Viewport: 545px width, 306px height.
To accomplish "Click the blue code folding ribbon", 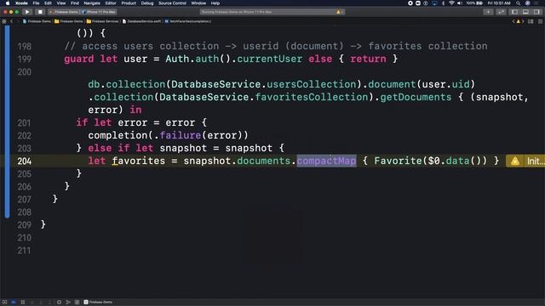I will (8, 122).
